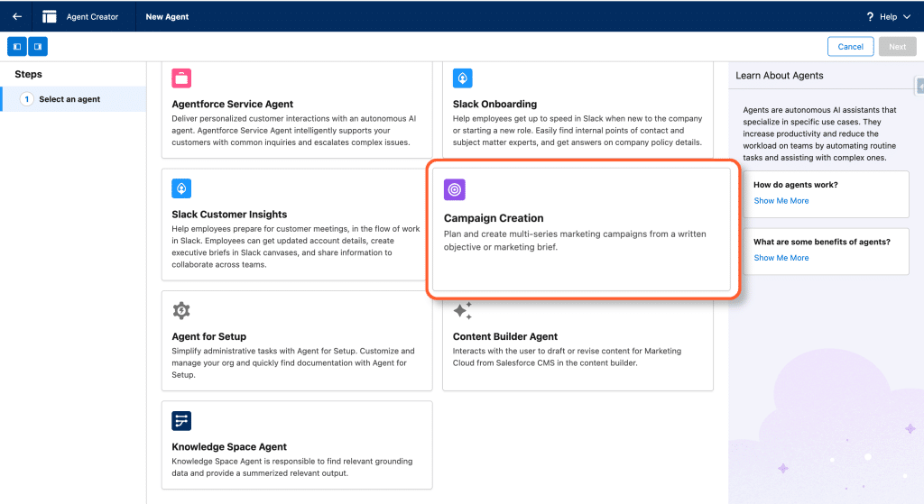Select the Campaign Creation agent card
This screenshot has height=504, width=924.
(582, 230)
